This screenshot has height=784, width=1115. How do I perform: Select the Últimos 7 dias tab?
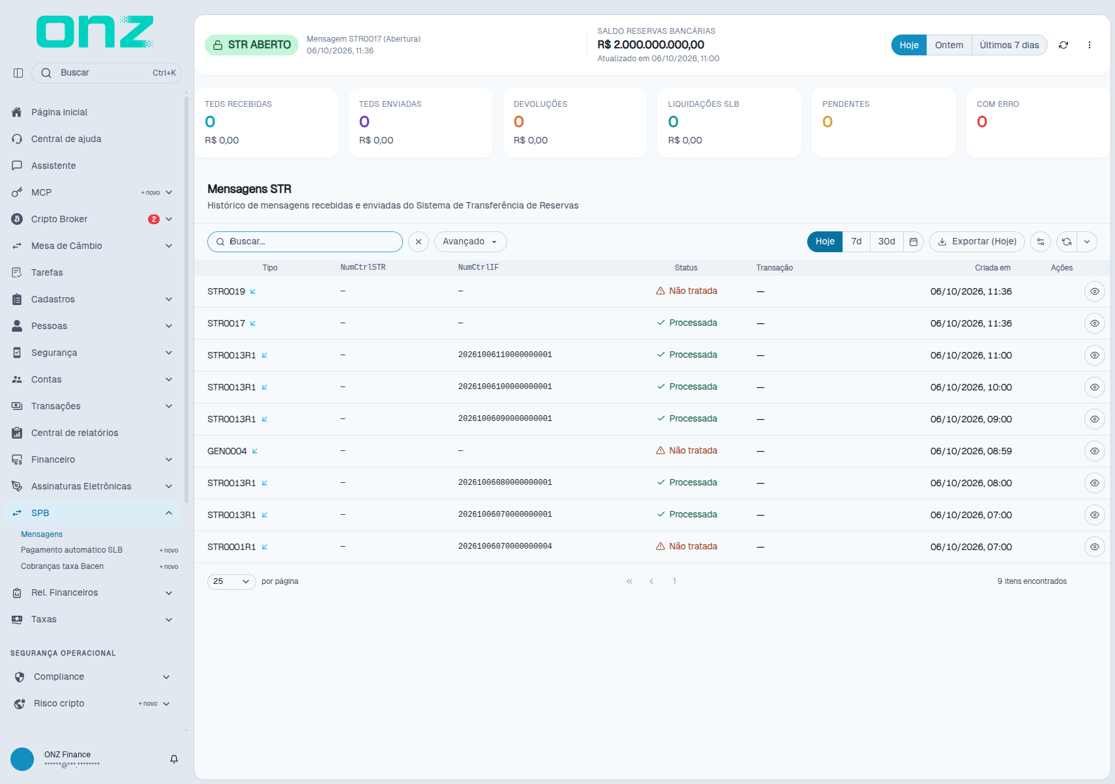tap(1009, 45)
